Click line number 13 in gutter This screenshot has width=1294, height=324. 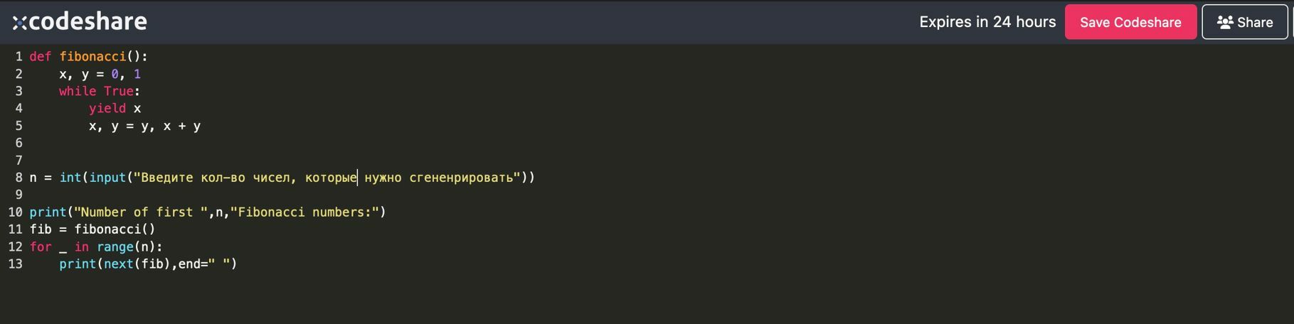tap(16, 264)
